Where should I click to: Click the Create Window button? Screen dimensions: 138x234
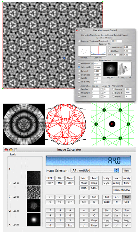pyautogui.click(x=122, y=190)
